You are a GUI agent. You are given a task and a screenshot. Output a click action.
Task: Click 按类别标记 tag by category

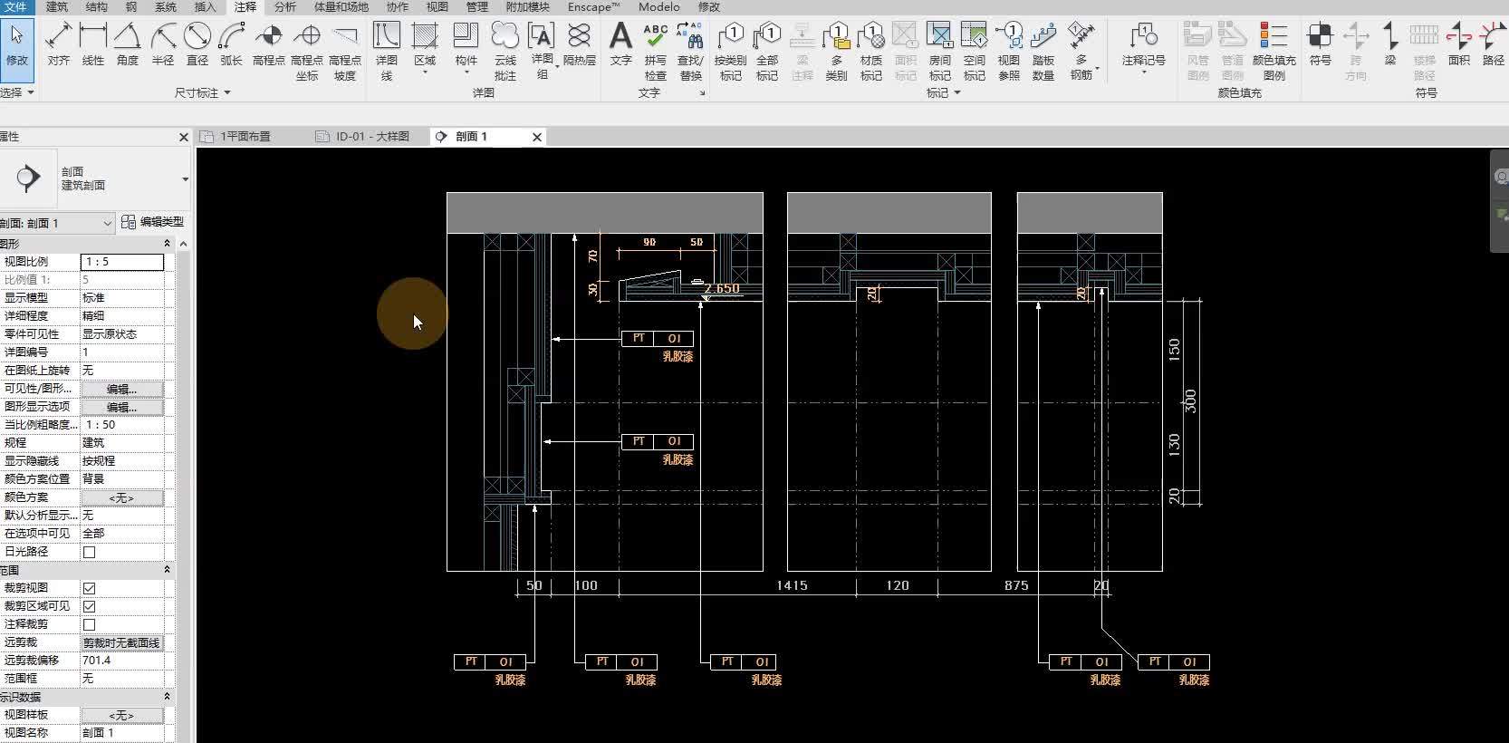click(731, 52)
